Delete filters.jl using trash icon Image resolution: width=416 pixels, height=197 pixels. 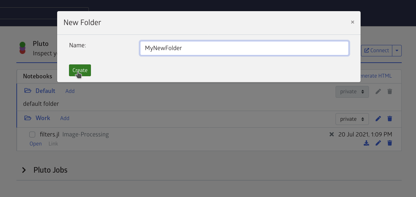tap(390, 143)
